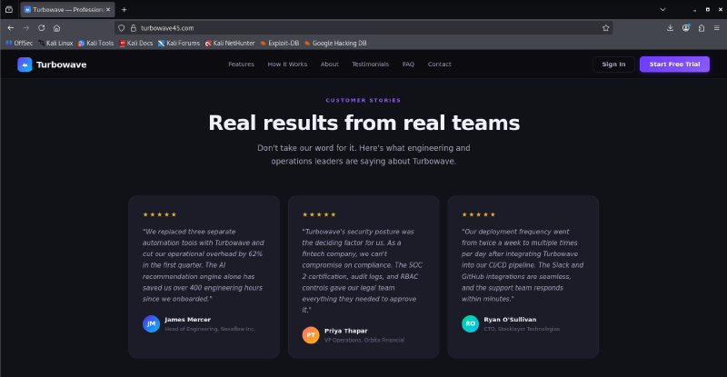Screen dimensions: 727x377
Task: Expand the list all tabs chevron
Action: pyautogui.click(x=662, y=9)
